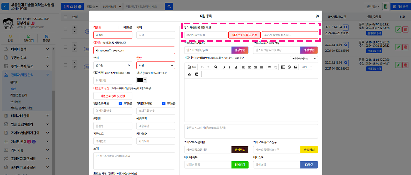Uncheck 고객노출 for 휴대전화 번호

(164, 103)
